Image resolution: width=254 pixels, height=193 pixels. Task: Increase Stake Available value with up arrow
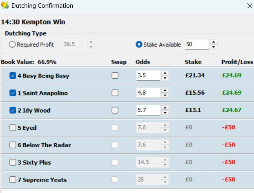click(x=214, y=42)
